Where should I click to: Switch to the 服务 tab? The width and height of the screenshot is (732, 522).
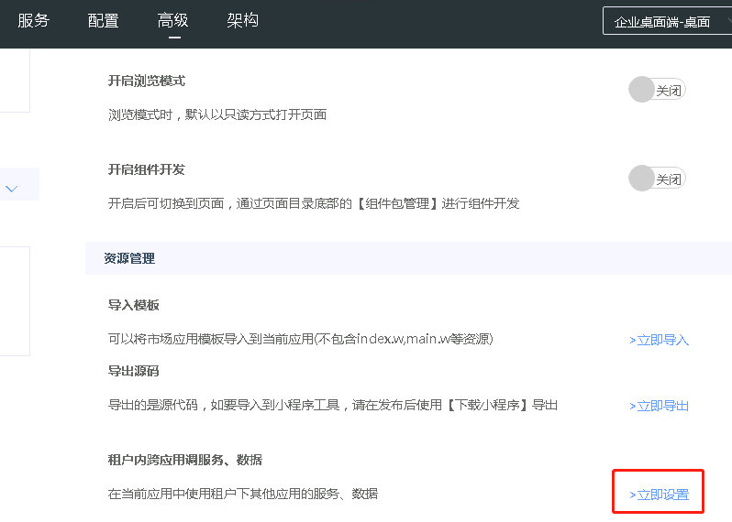(x=33, y=20)
